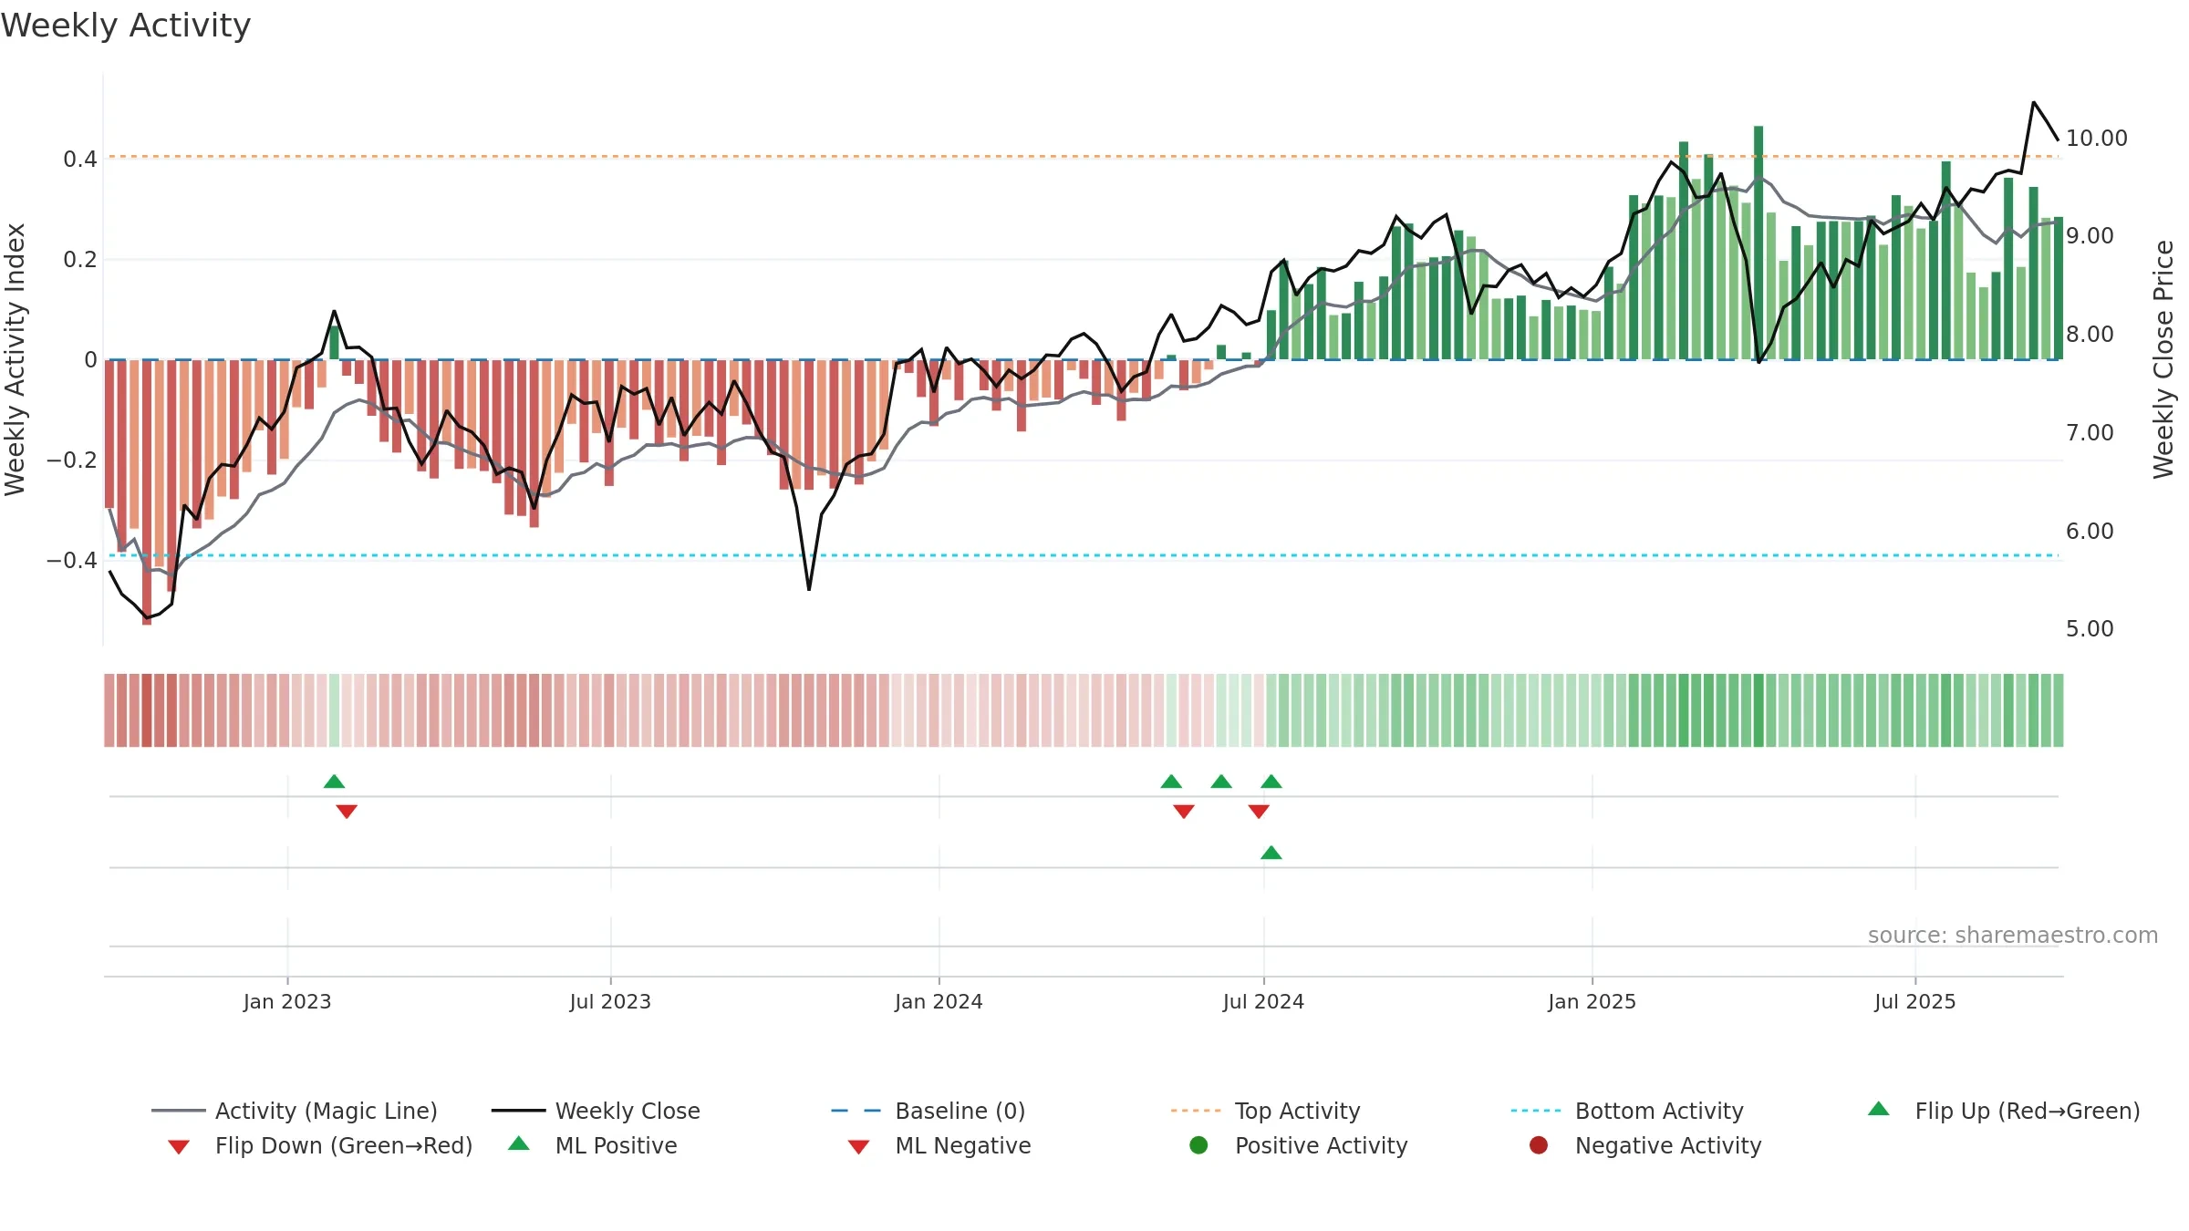
Task: Click the 0 activity axis label
Action: click(90, 360)
